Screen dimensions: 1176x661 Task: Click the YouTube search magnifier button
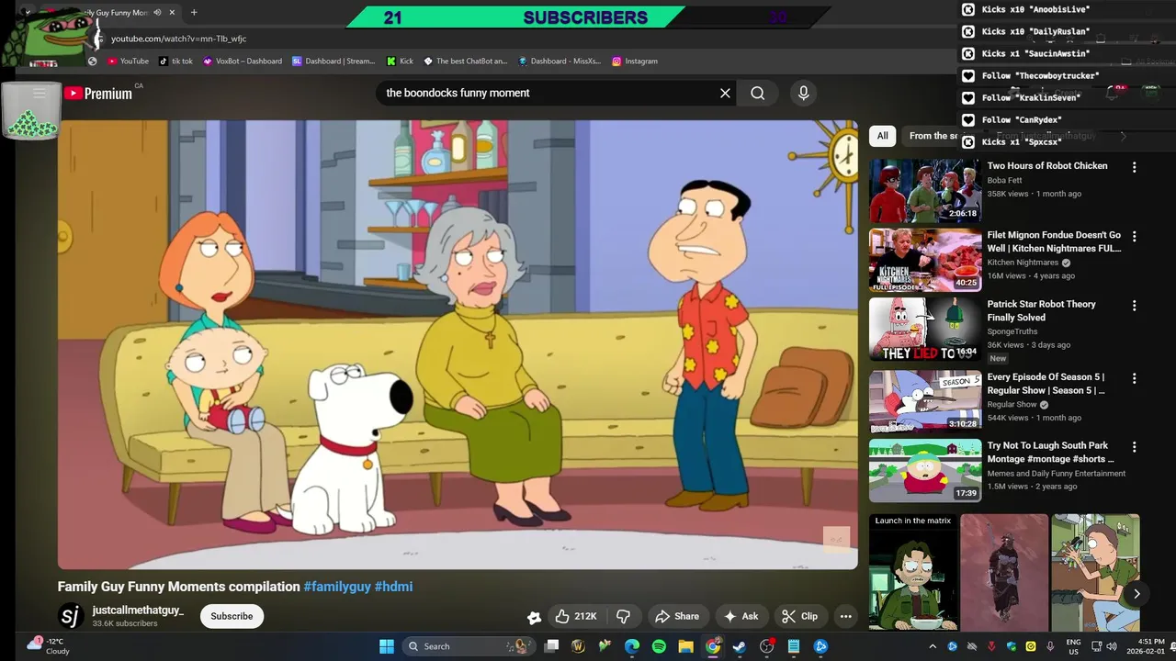point(757,93)
